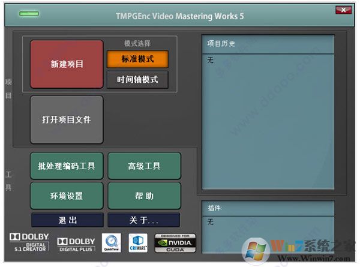Open 高级工具
The height and width of the screenshot is (267, 360).
pos(144,166)
